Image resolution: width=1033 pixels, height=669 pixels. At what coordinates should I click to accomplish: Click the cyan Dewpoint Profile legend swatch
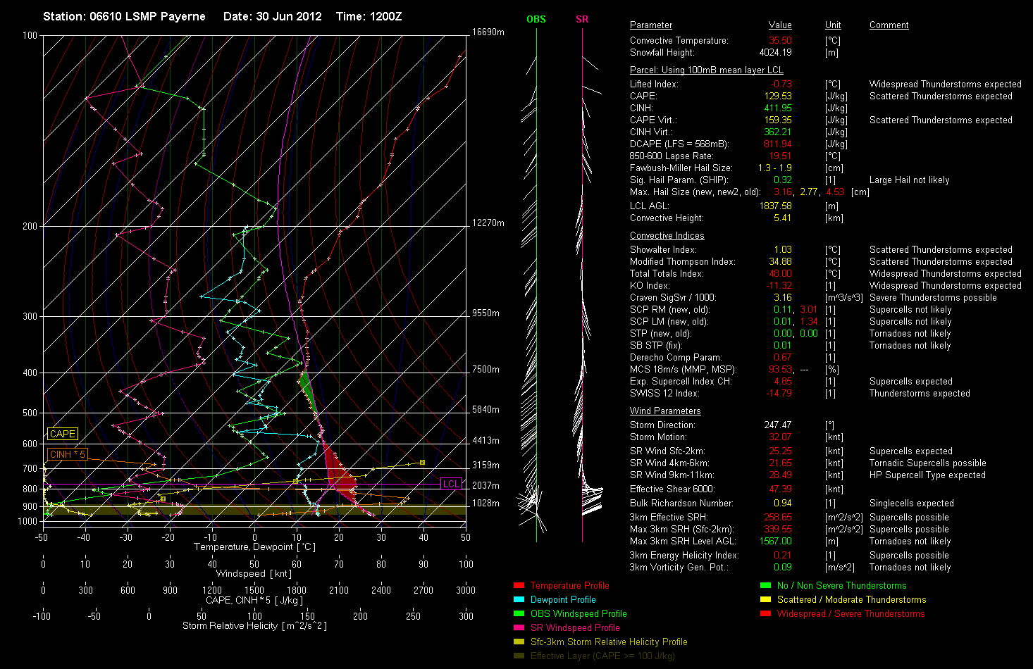click(x=519, y=600)
